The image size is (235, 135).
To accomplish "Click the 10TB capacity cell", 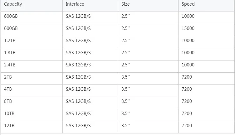I will 9,113.
